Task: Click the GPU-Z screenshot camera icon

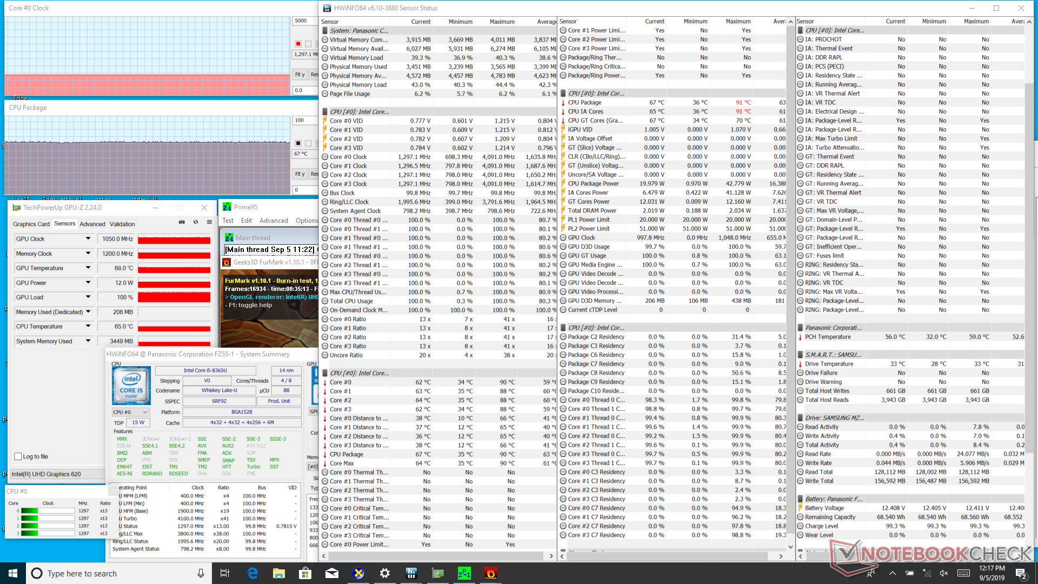Action: pos(182,222)
